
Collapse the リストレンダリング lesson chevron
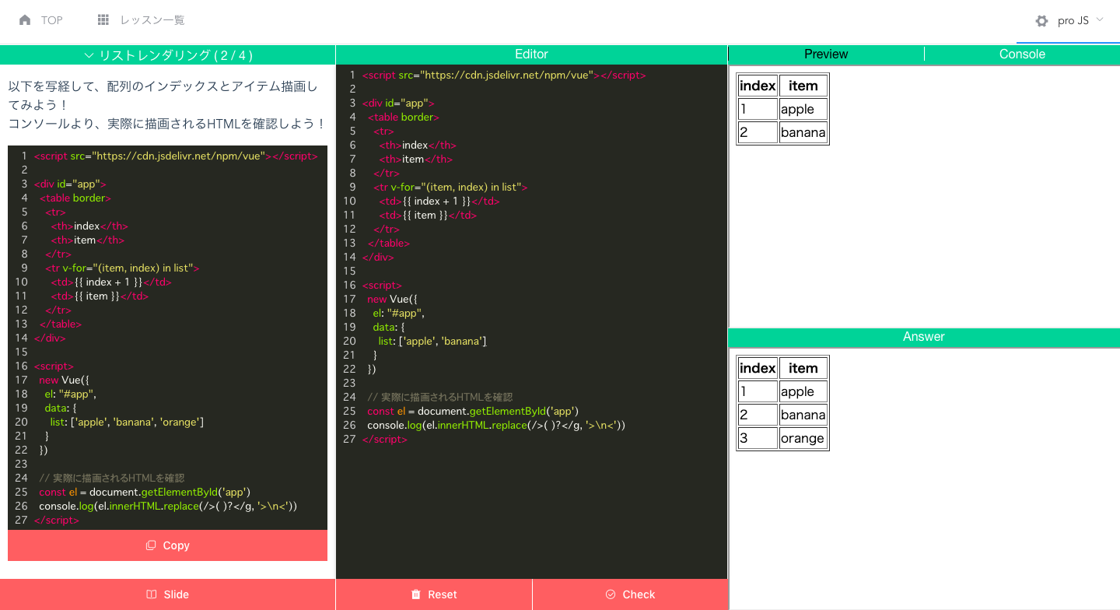(89, 55)
